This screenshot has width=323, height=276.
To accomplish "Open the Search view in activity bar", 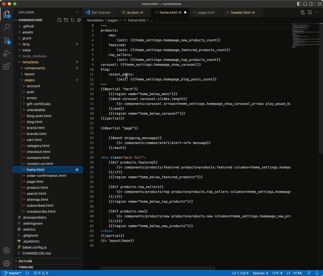I will (7, 27).
